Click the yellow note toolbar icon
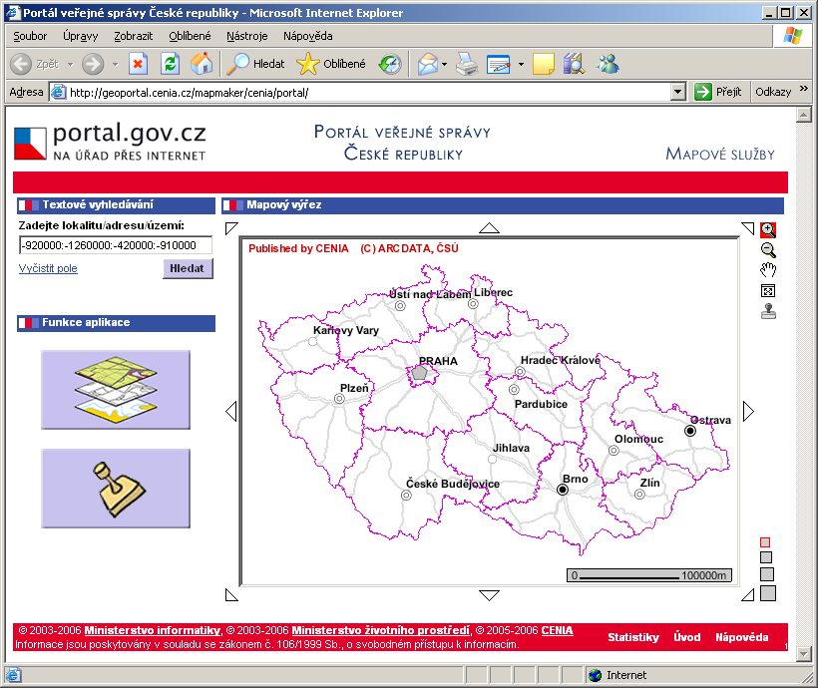The height and width of the screenshot is (688, 818). 543,64
